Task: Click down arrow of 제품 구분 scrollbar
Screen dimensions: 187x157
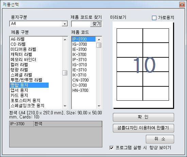Action: coord(65,106)
